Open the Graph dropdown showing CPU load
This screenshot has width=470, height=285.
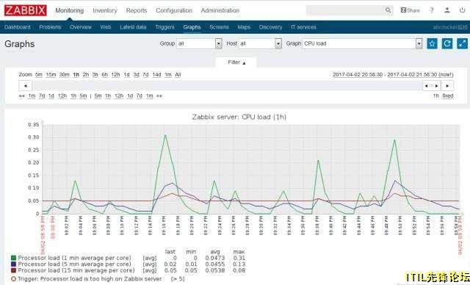[x=362, y=44]
